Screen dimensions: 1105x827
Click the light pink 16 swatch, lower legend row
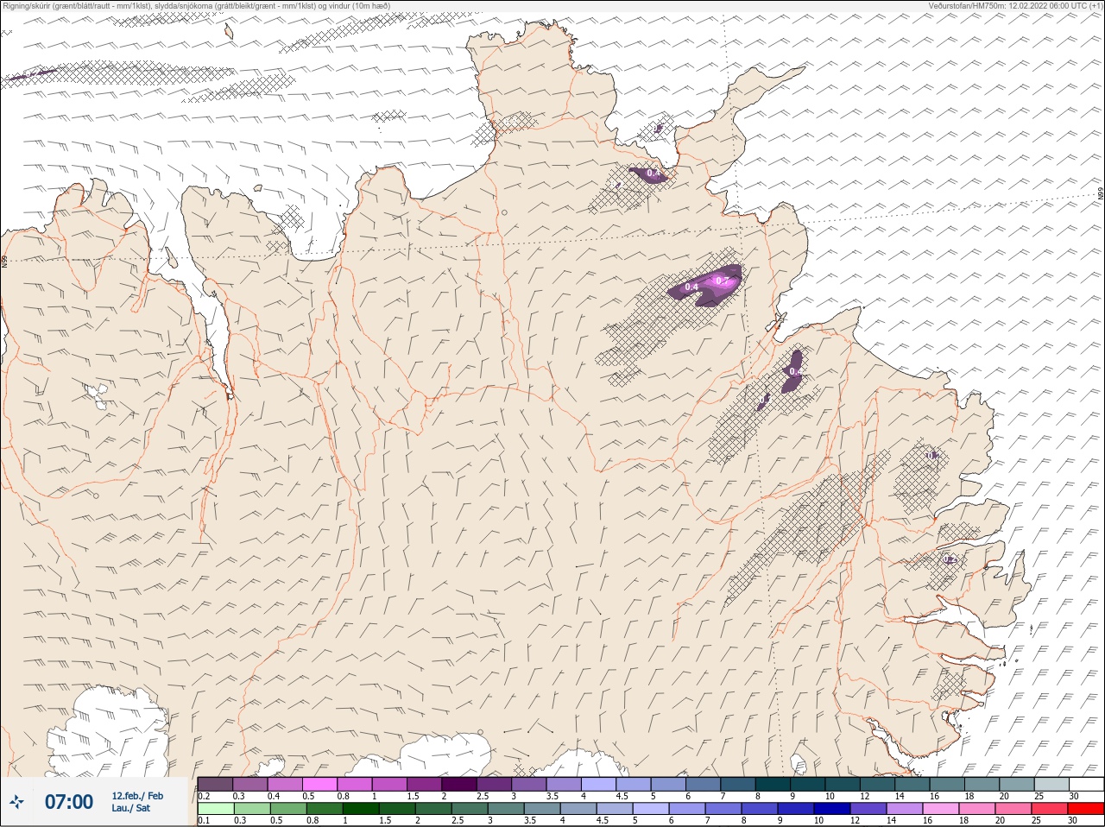click(x=940, y=809)
